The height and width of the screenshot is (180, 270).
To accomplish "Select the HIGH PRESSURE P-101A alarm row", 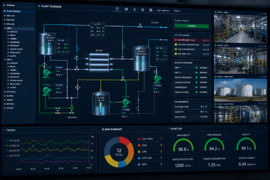I will click(192, 40).
